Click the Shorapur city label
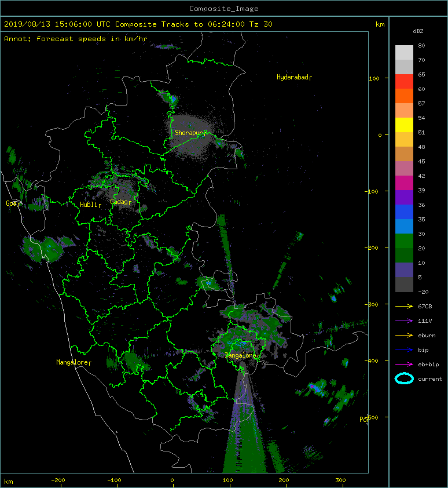The image size is (448, 488). tap(190, 133)
